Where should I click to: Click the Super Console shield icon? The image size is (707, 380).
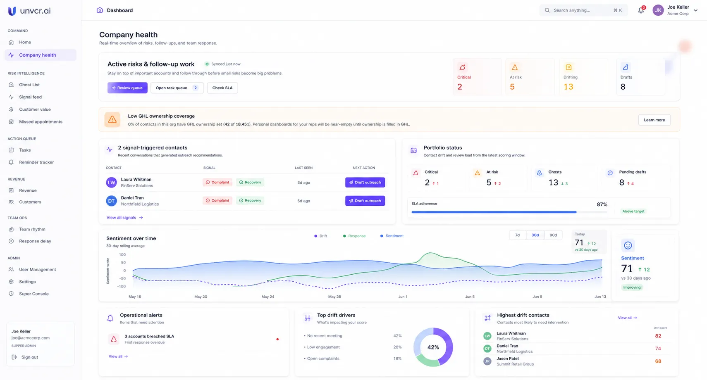pos(11,294)
